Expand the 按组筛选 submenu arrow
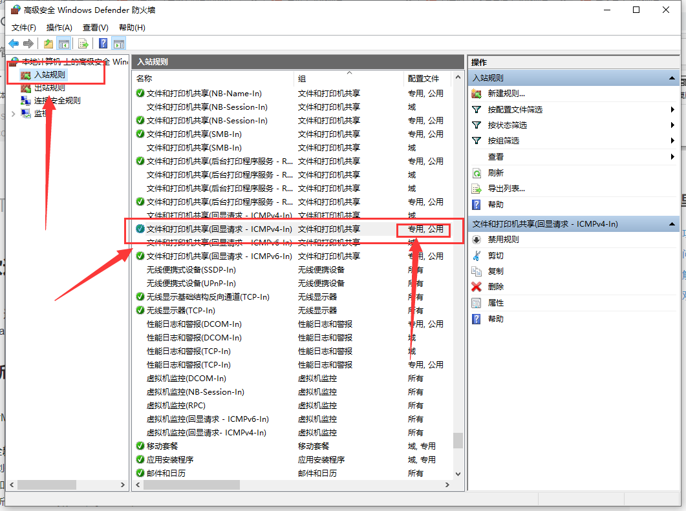The width and height of the screenshot is (686, 511). [672, 141]
